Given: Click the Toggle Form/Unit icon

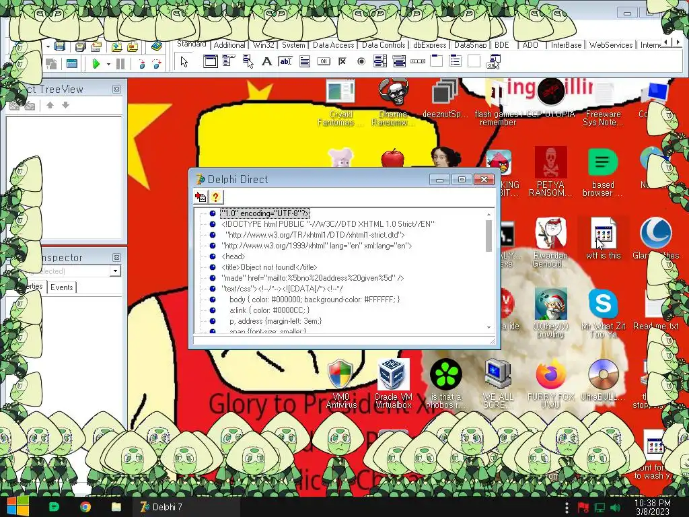Looking at the screenshot, I should (x=51, y=64).
